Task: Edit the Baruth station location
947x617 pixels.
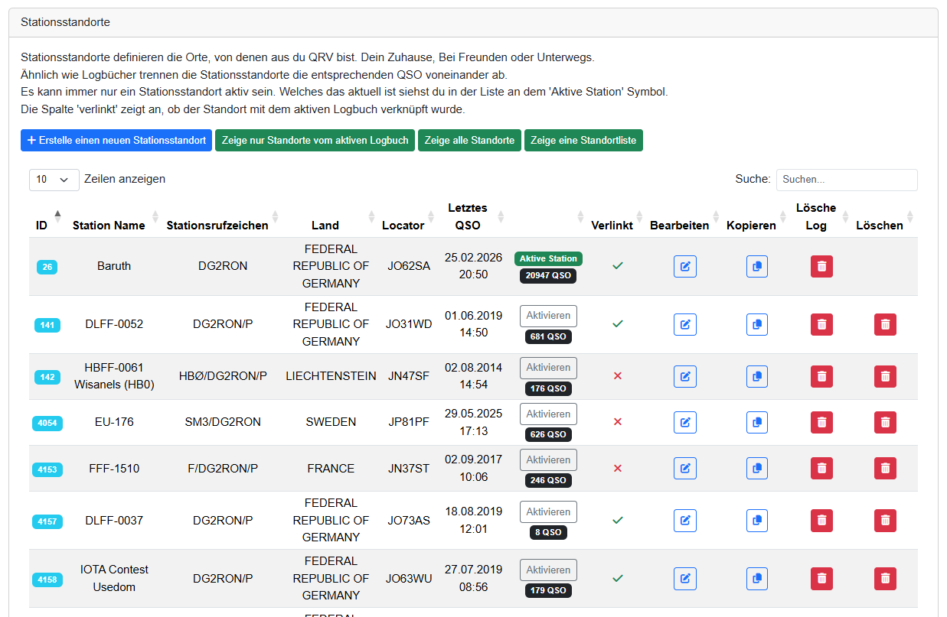Action: point(684,266)
